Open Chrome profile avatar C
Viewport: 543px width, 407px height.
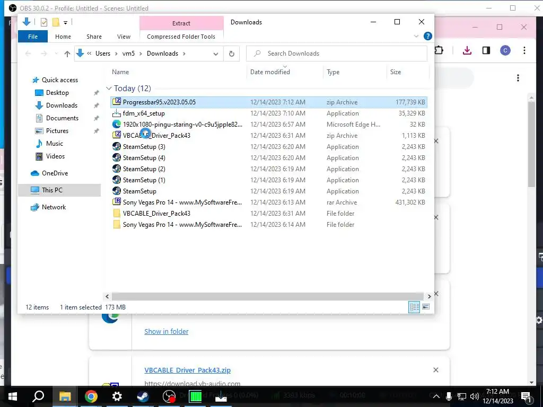[x=505, y=50]
